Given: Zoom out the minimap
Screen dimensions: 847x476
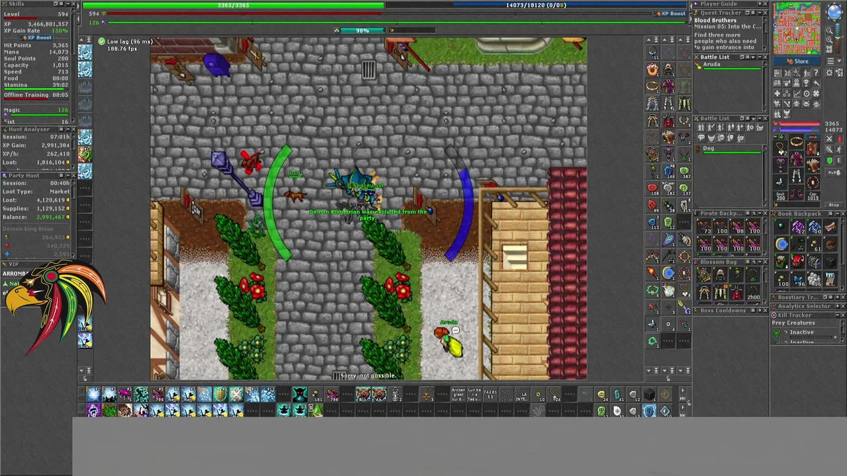Looking at the screenshot, I should click(x=829, y=30).
